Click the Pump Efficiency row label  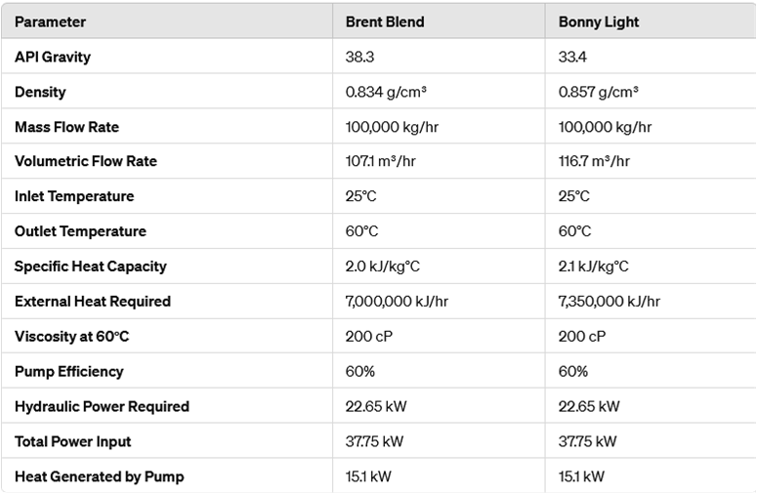[69, 372]
